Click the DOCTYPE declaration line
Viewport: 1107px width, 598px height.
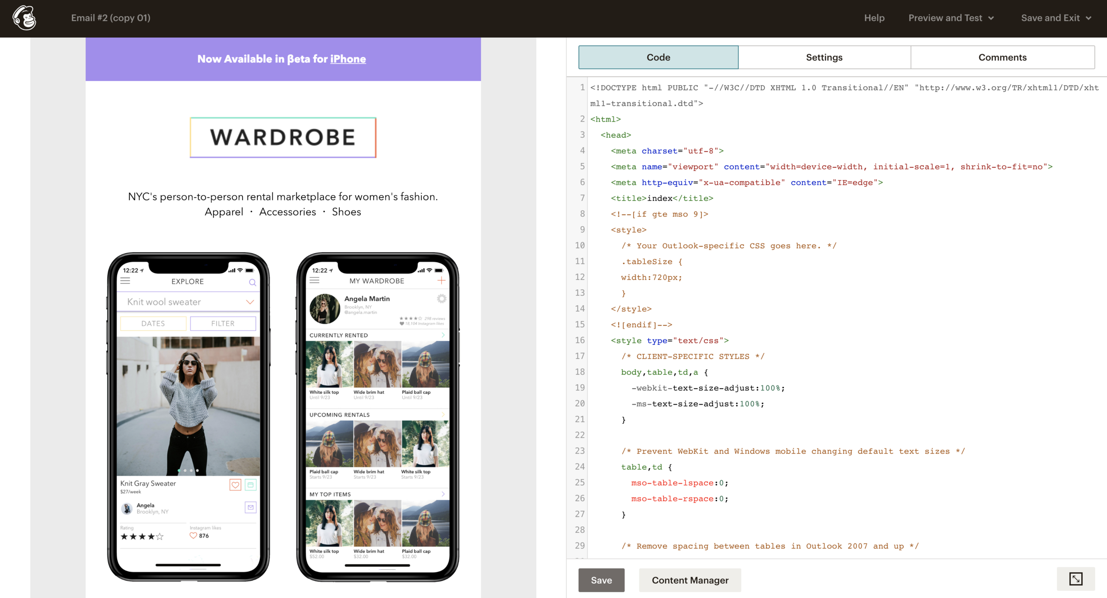click(x=844, y=95)
